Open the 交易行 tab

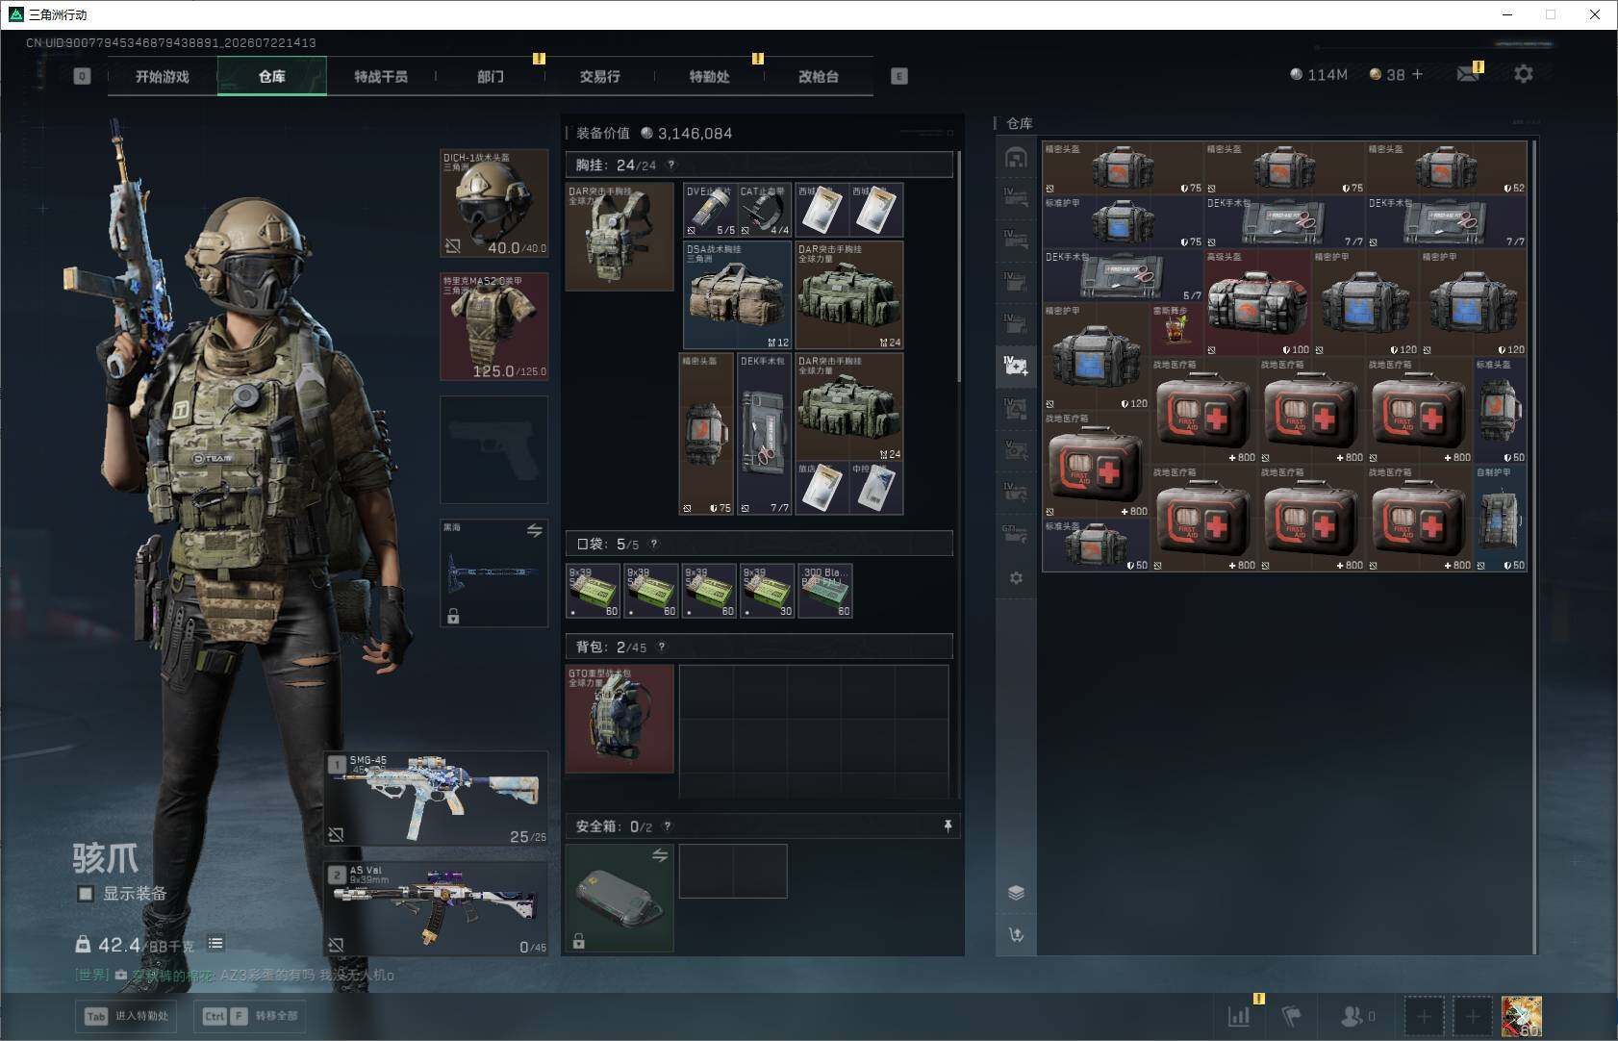[x=600, y=76]
